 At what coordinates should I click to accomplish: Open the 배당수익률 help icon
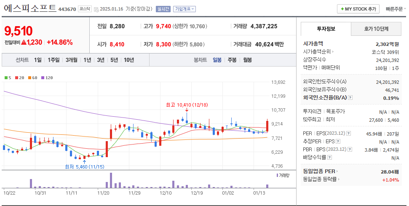point(329,158)
